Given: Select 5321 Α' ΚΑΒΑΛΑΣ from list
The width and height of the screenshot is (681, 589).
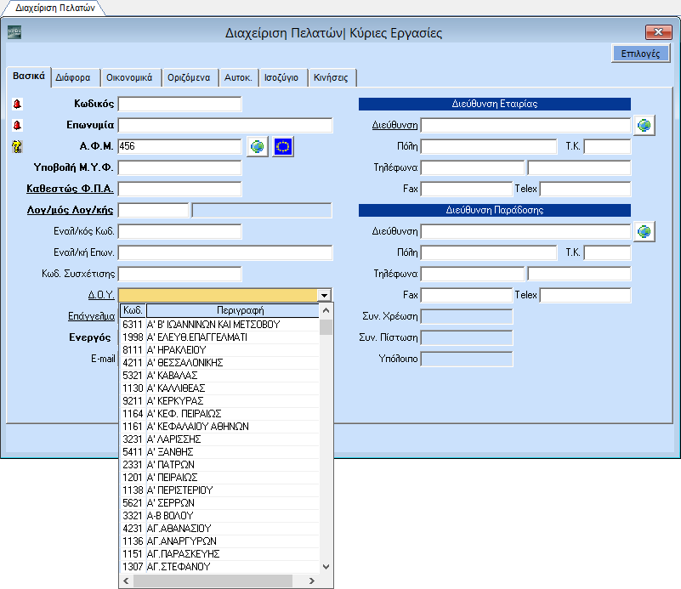Looking at the screenshot, I should point(219,376).
